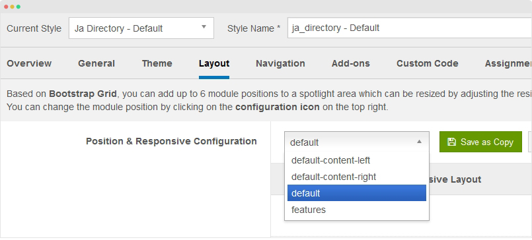Click the Save as Copy button

480,142
